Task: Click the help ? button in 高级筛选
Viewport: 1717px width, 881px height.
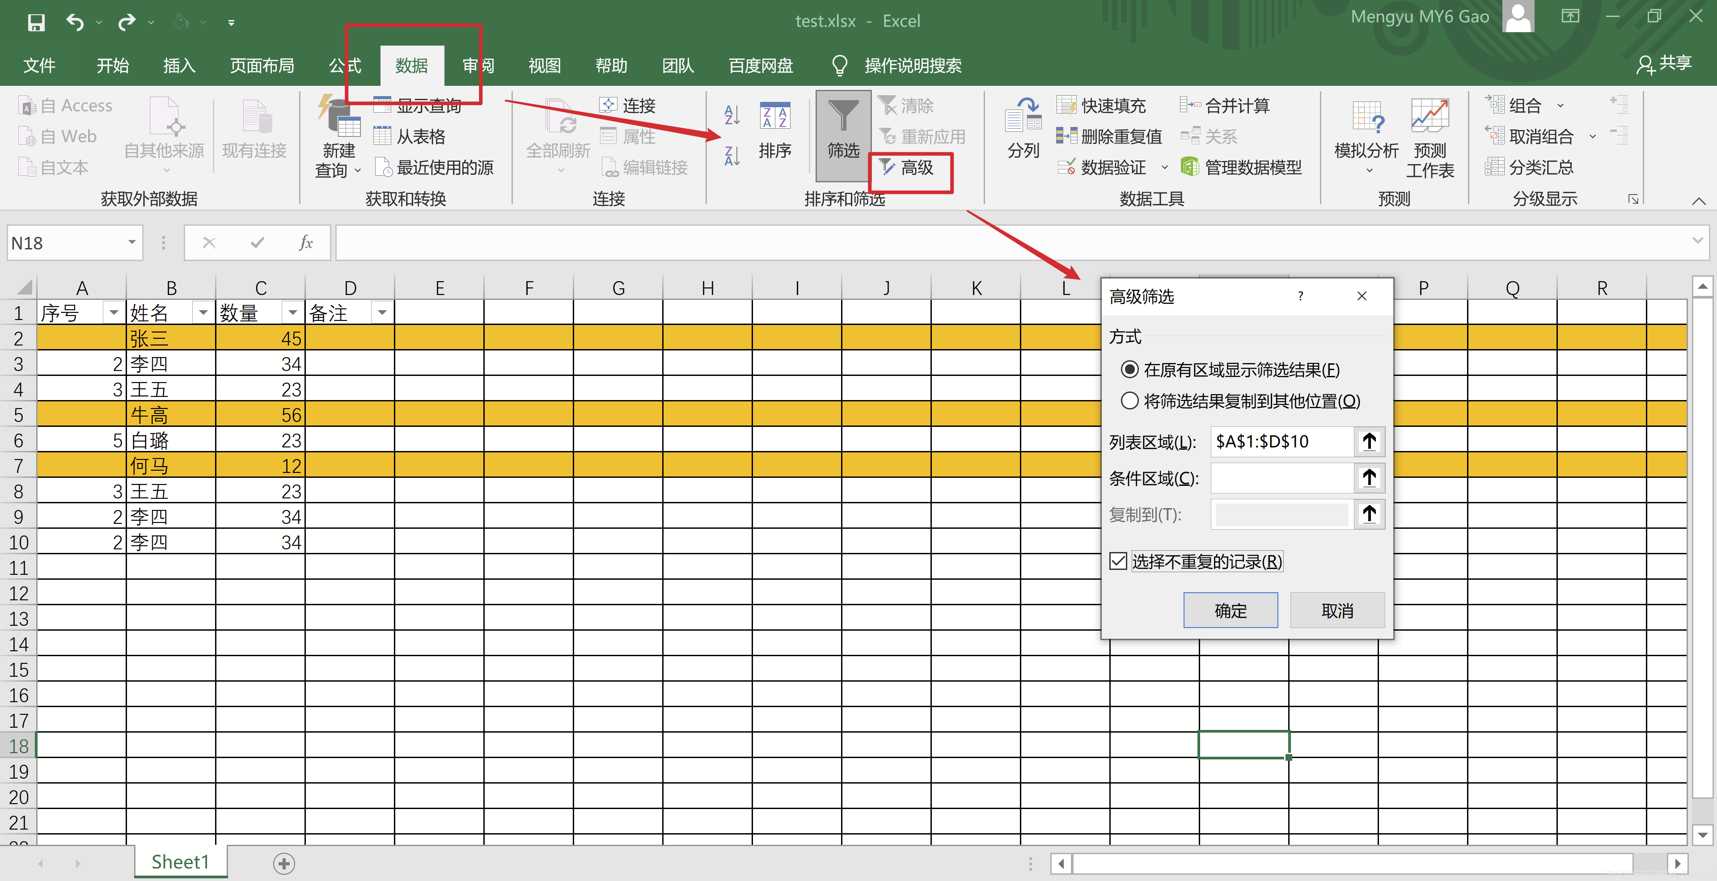Action: pyautogui.click(x=1300, y=296)
